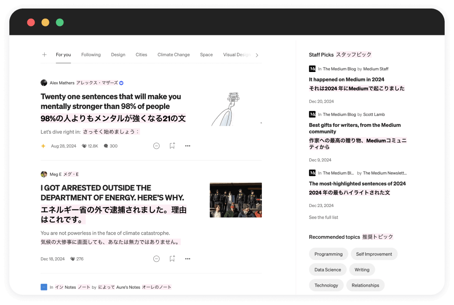Click the Recommended topics heading

(334, 237)
